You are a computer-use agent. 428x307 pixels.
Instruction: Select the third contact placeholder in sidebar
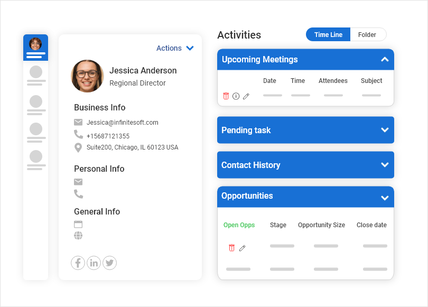point(36,105)
